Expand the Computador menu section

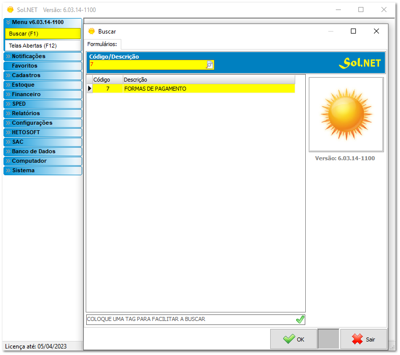pos(43,161)
